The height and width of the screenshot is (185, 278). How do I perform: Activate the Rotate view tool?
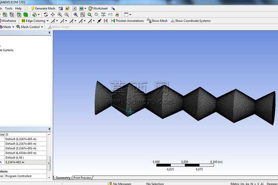tap(46, 15)
